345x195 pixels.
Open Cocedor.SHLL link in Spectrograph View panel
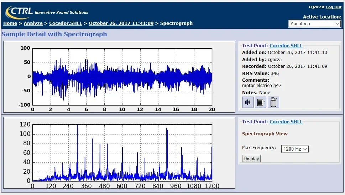286,122
